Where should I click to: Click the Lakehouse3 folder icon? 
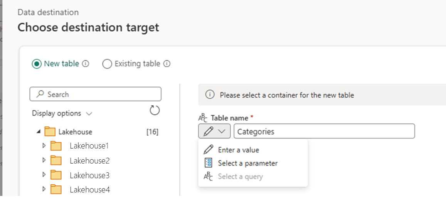click(x=56, y=175)
